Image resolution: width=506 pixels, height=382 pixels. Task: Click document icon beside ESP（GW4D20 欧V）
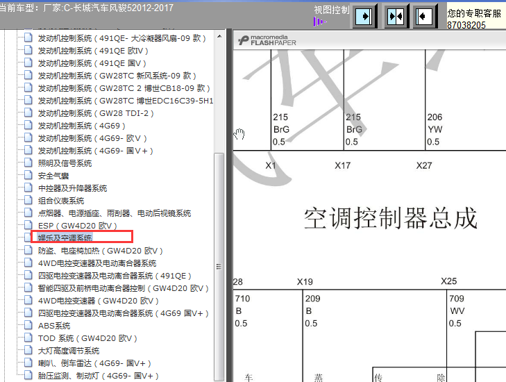pos(28,225)
